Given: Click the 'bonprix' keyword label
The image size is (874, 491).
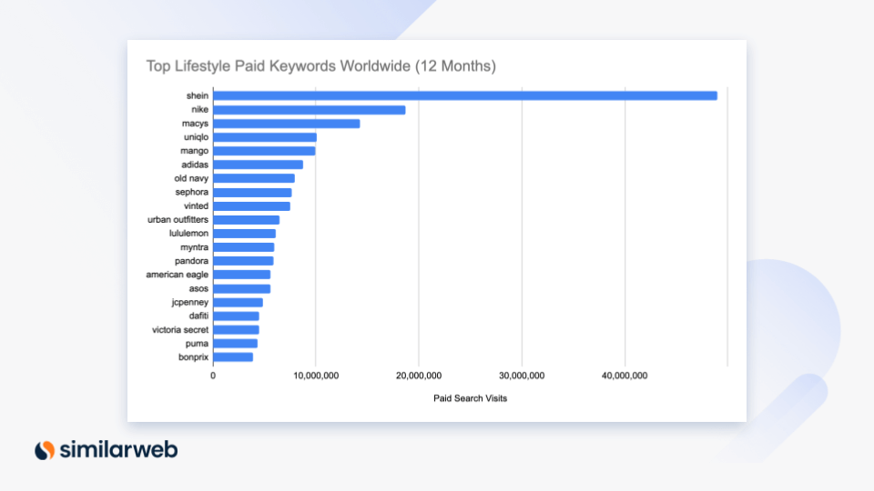Looking at the screenshot, I should click(193, 357).
